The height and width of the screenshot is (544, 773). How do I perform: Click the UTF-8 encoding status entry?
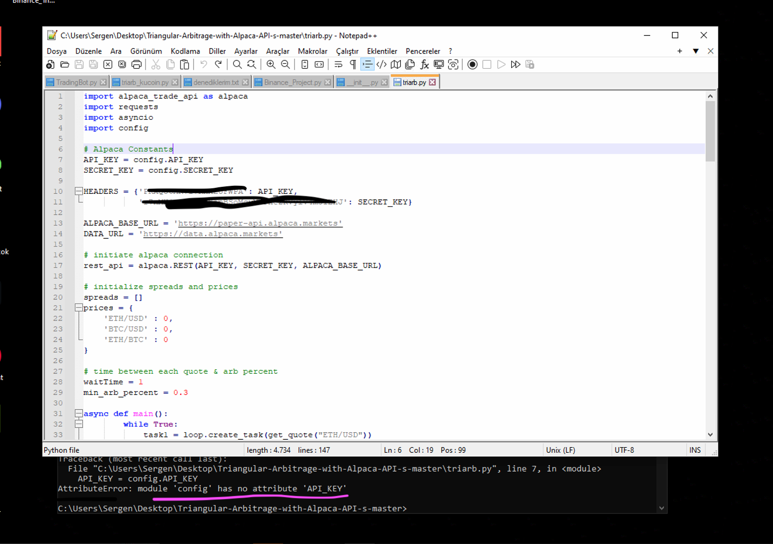(625, 450)
